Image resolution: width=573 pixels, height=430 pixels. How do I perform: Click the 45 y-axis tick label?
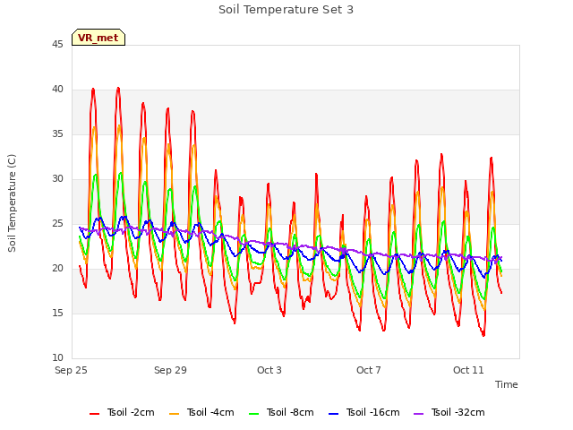pos(57,44)
